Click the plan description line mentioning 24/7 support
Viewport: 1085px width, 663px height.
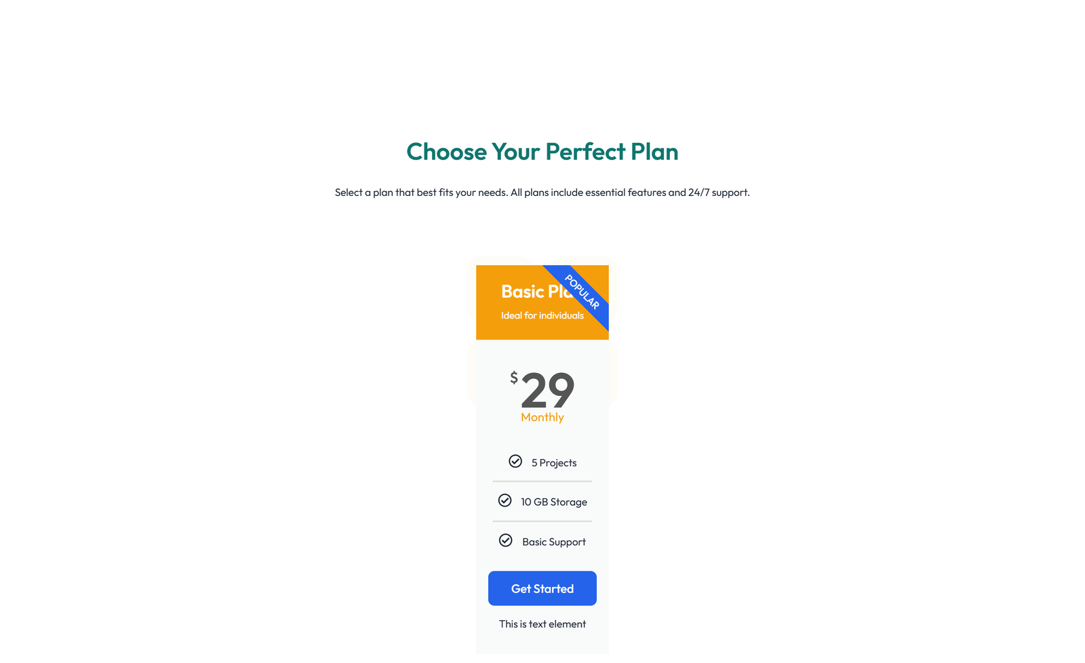coord(542,192)
